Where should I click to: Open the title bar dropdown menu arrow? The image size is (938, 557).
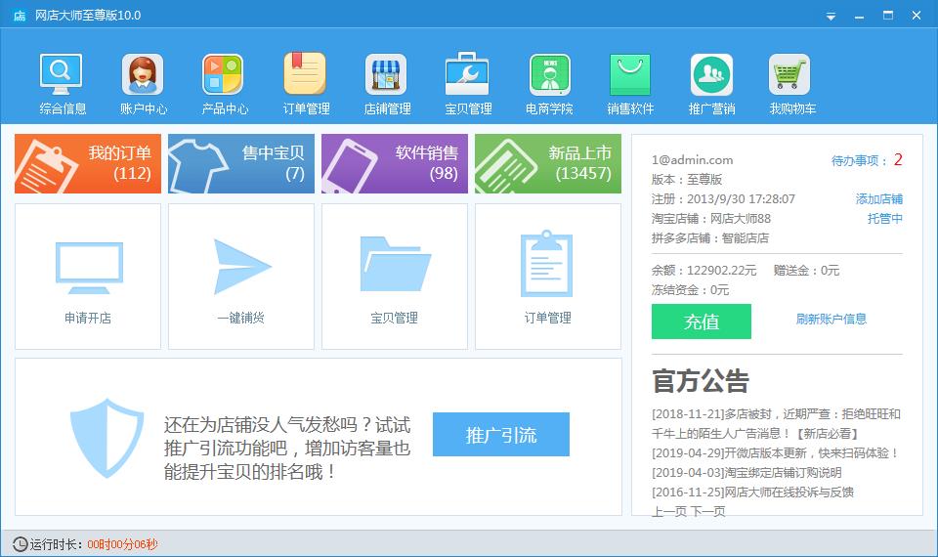(831, 16)
